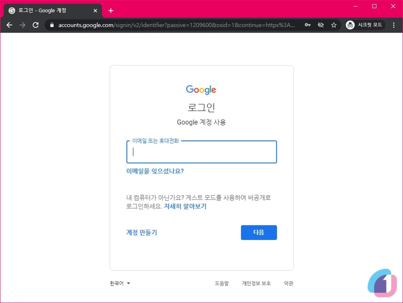Click the crossed-out eye icon in the address bar
This screenshot has height=303, width=403.
[321, 25]
